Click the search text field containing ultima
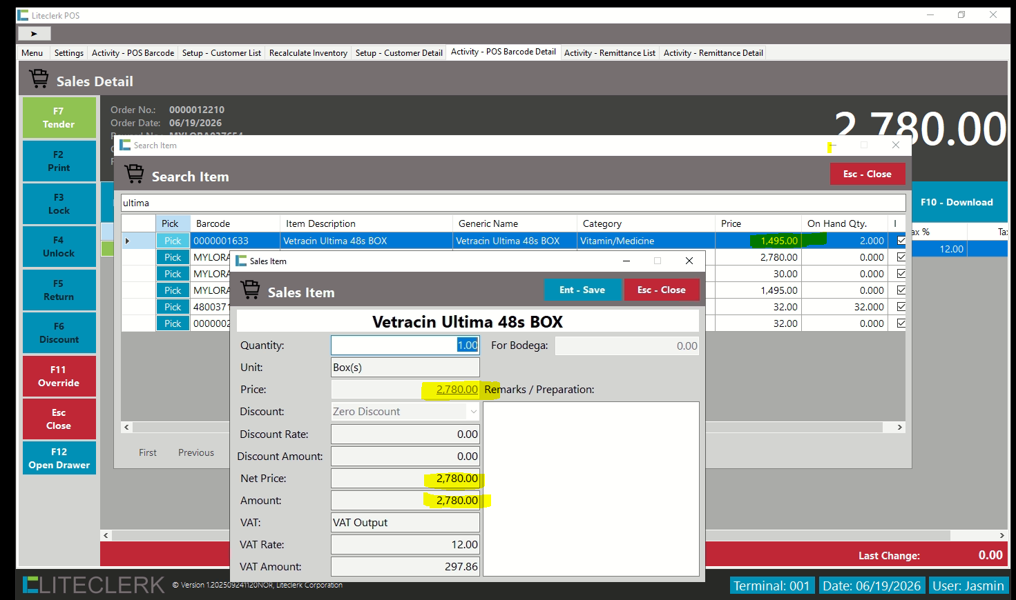 [x=513, y=203]
